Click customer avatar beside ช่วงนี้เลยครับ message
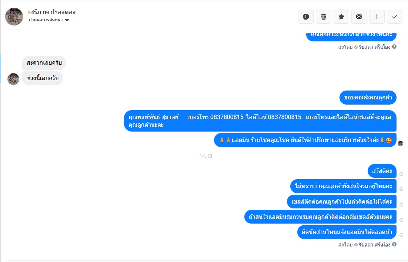408x262 pixels. click(13, 79)
